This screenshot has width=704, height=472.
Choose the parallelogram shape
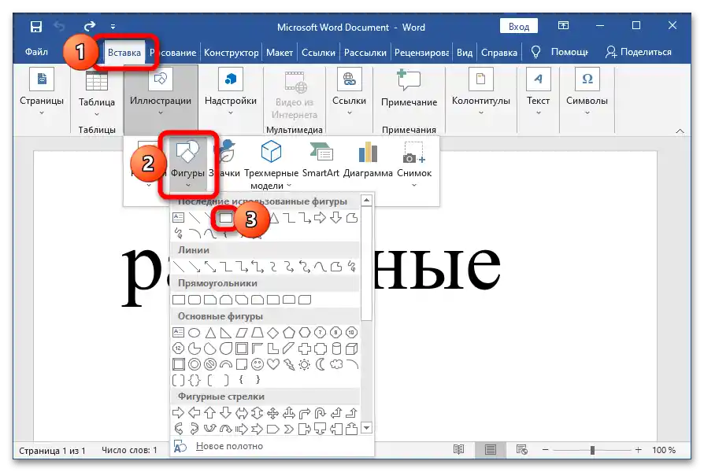[x=242, y=333]
